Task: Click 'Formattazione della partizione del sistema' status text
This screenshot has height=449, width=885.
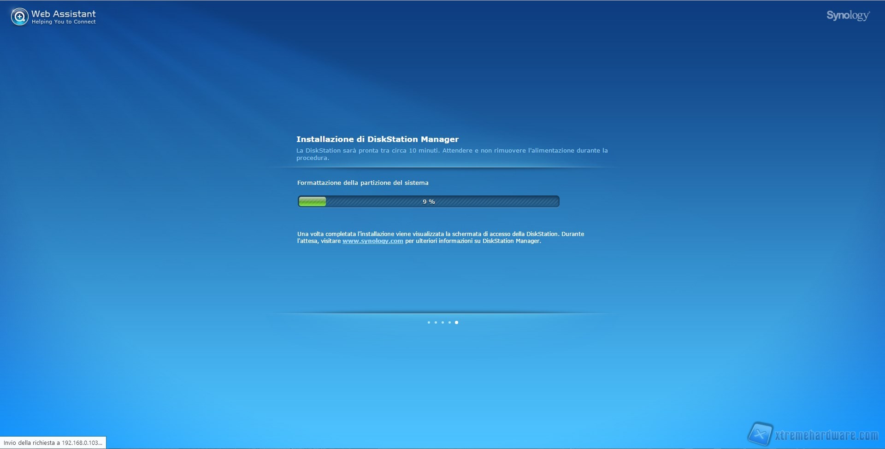Action: tap(363, 183)
